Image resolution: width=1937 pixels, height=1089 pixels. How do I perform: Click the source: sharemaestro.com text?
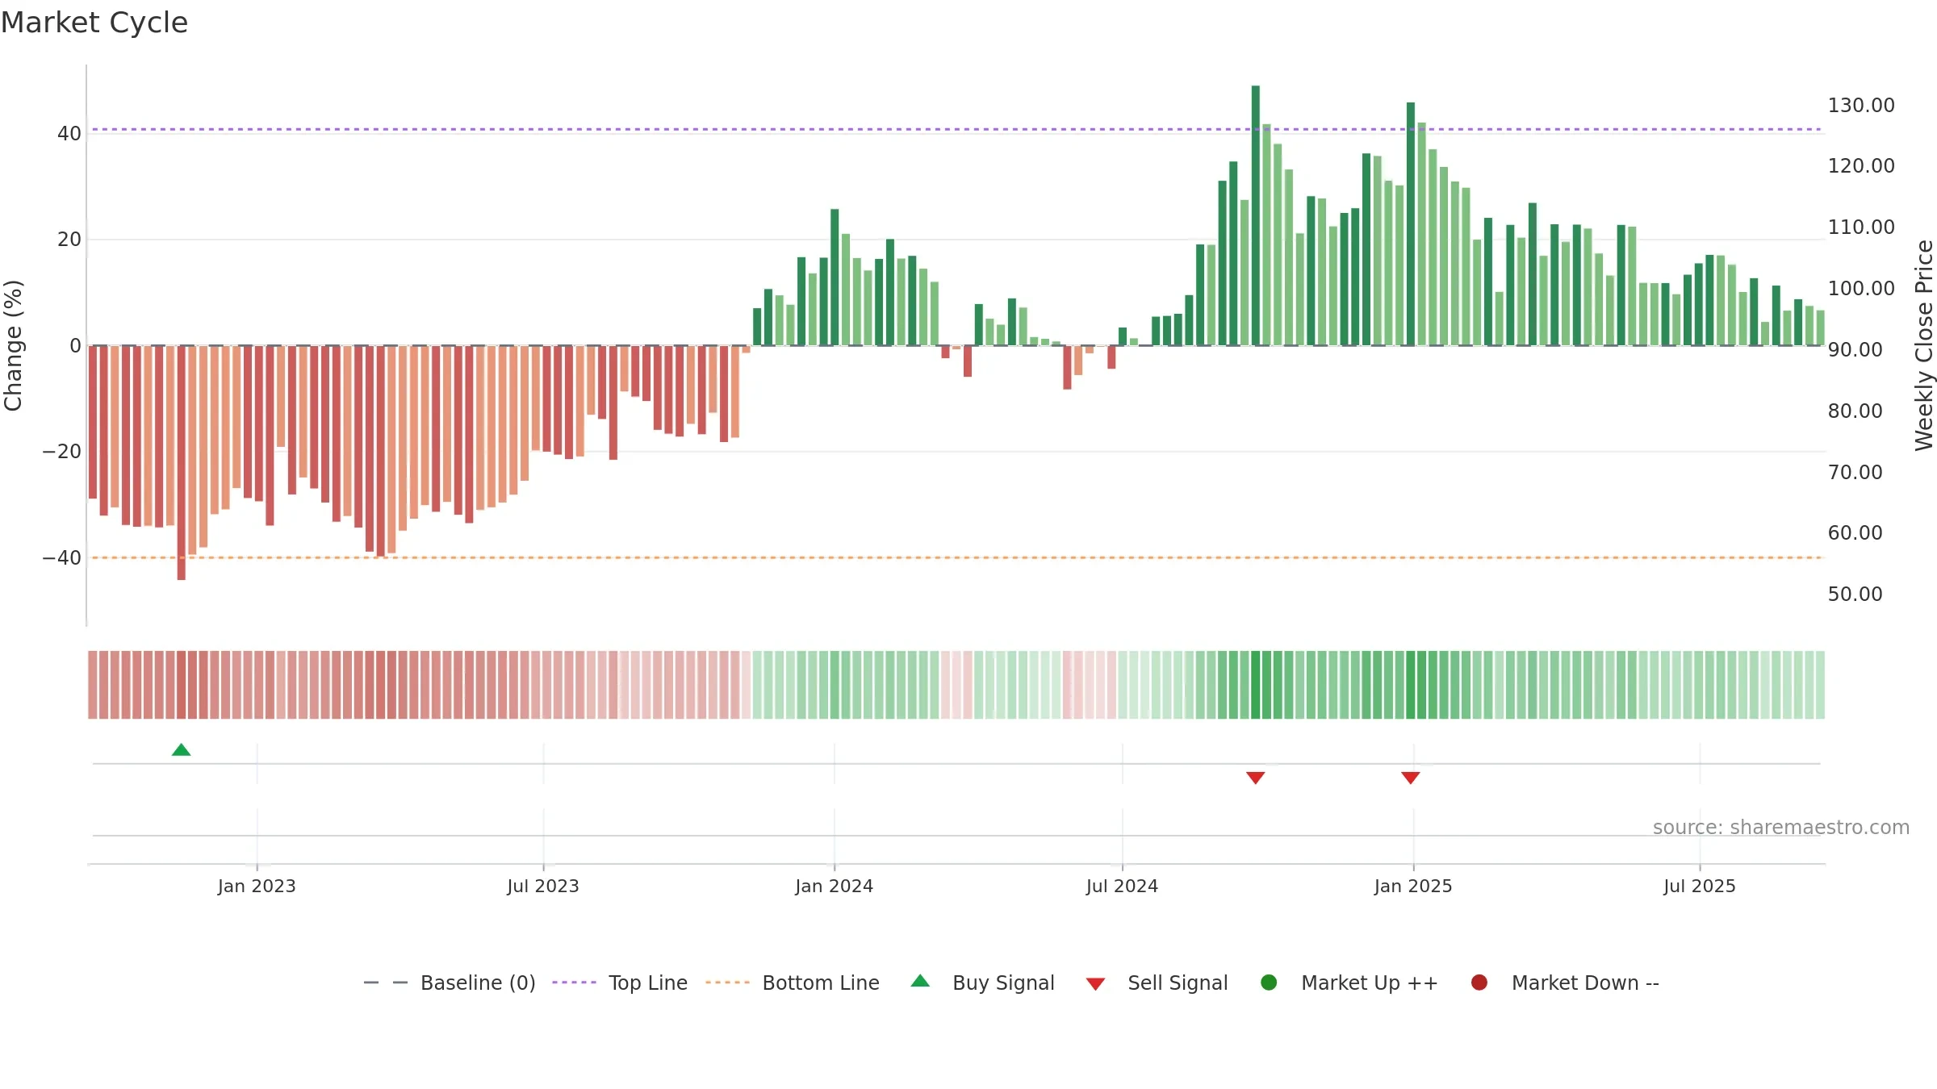pyautogui.click(x=1781, y=827)
